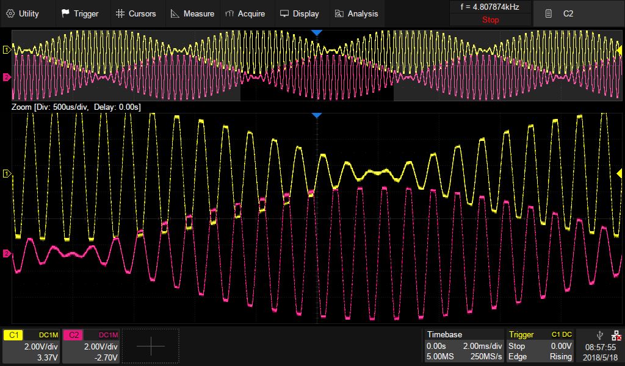Click the C2 panel icon at top right
Screen dimensions: 625x366
(549, 13)
